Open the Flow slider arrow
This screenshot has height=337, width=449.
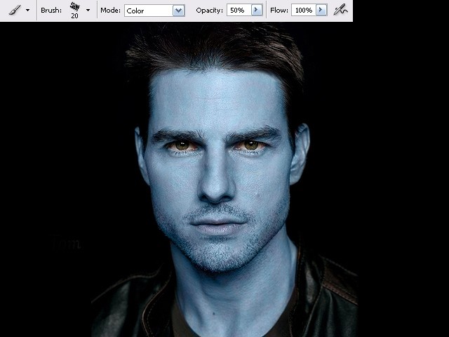coord(321,11)
